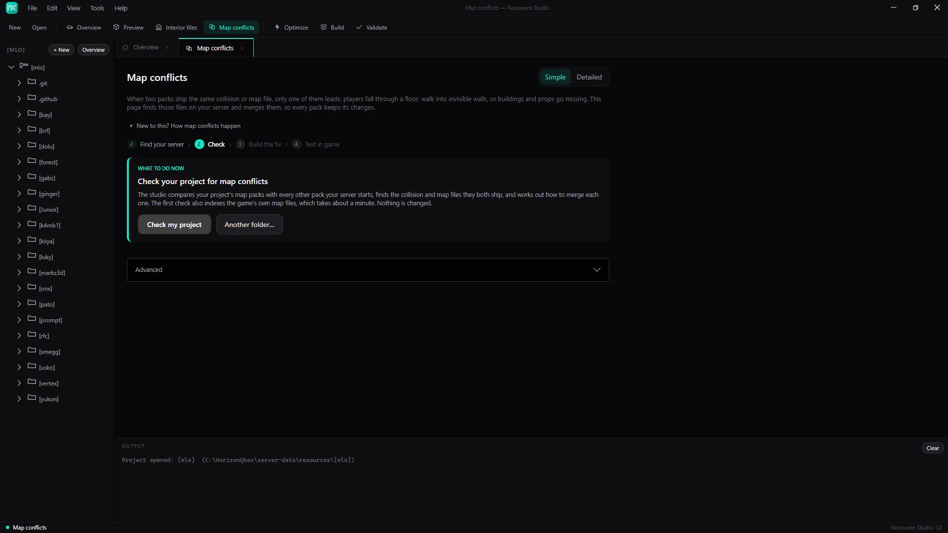The width and height of the screenshot is (948, 533).
Task: Expand How map conflicts happen explainer
Action: point(185,126)
